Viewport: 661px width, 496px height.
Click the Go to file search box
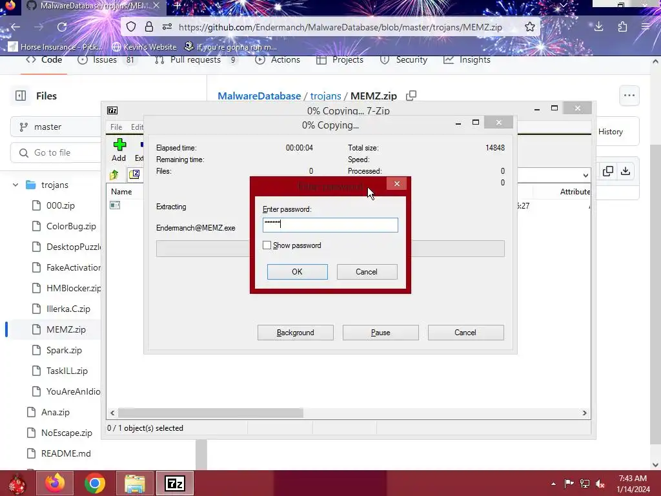pos(56,152)
